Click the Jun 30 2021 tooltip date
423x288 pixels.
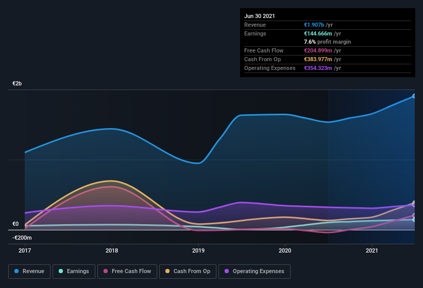pos(260,16)
